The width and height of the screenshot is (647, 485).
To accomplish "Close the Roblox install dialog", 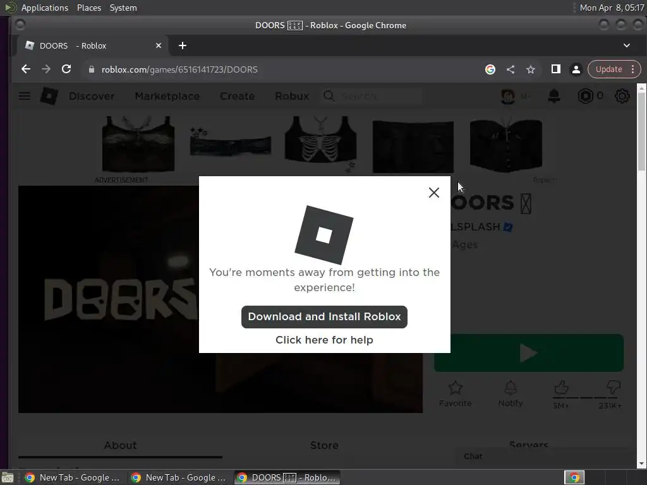I will 433,193.
